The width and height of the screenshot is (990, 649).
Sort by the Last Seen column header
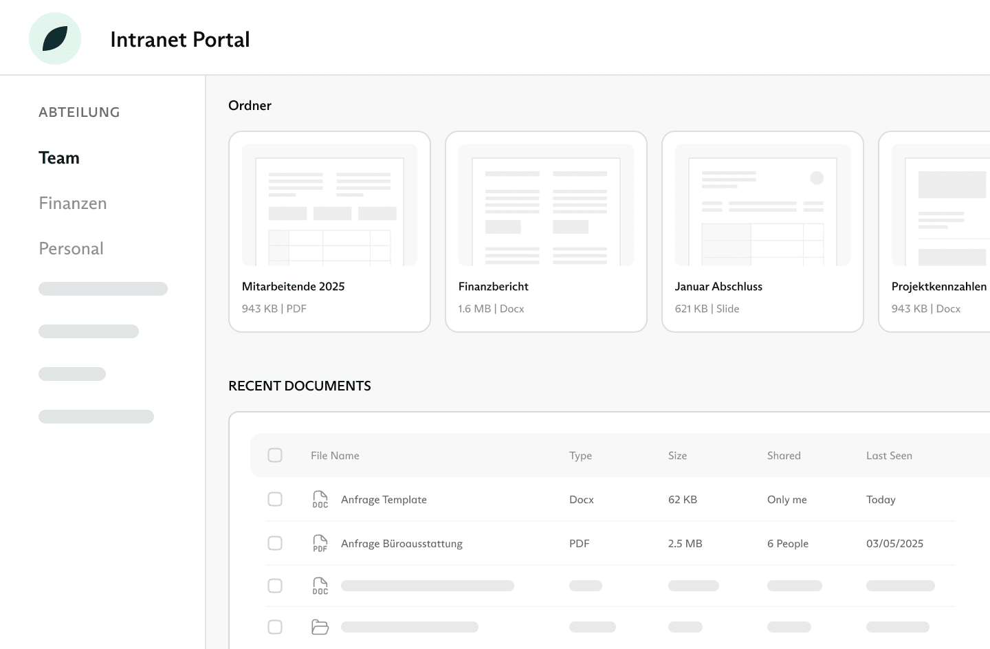[889, 456]
